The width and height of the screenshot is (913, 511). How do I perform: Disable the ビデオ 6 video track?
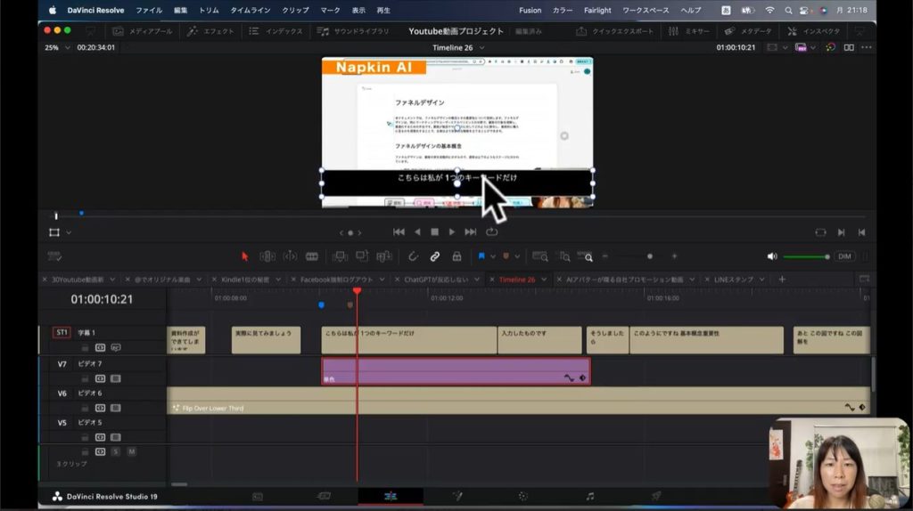(x=100, y=408)
